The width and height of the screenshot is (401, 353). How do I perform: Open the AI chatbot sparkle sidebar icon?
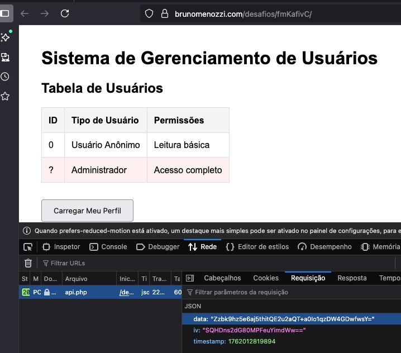5,37
